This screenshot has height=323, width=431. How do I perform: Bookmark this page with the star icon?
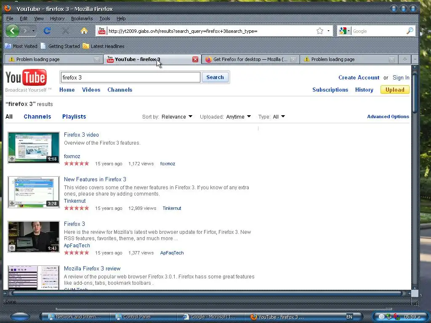320,31
